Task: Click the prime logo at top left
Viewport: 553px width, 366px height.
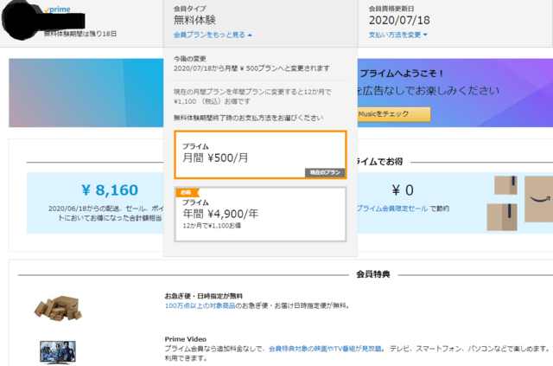Action: 57,10
